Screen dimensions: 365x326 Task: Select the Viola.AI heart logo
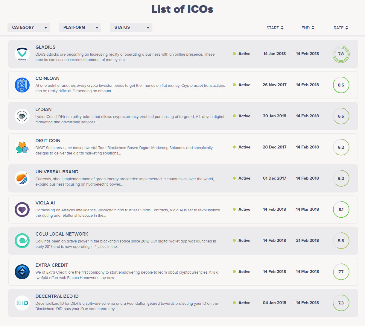22,210
